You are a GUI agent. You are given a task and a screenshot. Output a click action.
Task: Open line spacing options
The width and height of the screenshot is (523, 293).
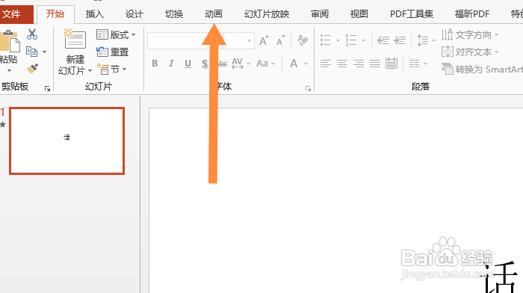click(423, 40)
